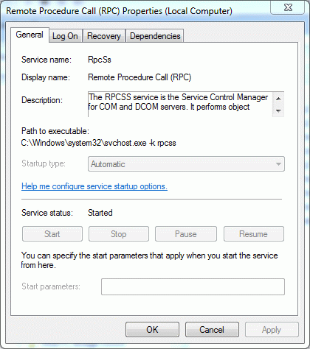Click the Apply button
The image size is (310, 349).
pyautogui.click(x=272, y=330)
